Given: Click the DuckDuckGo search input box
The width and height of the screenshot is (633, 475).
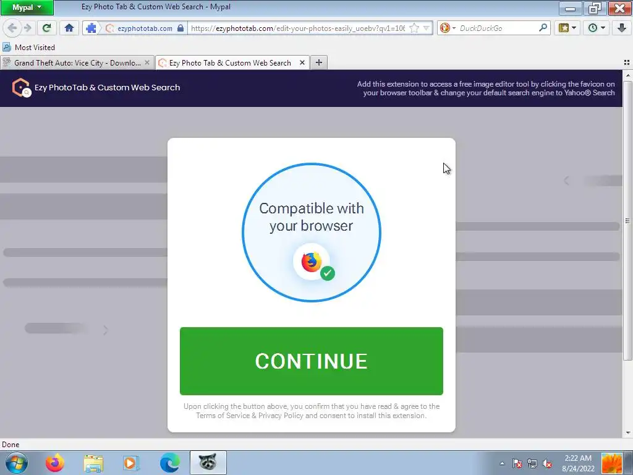Looking at the screenshot, I should (498, 28).
